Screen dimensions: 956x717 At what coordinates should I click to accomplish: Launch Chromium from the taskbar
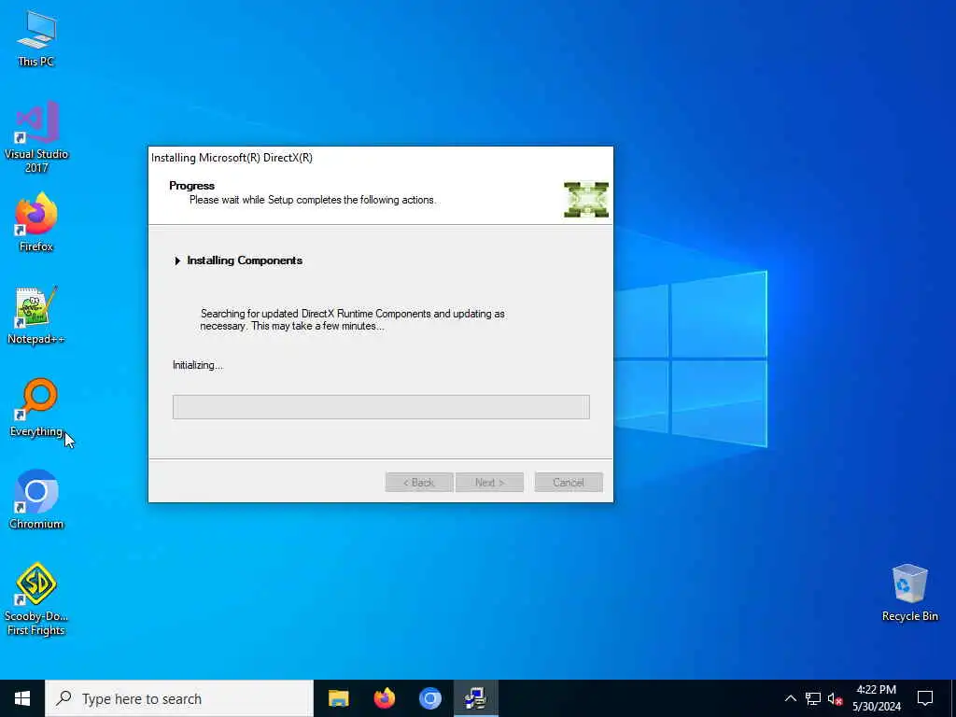[429, 698]
